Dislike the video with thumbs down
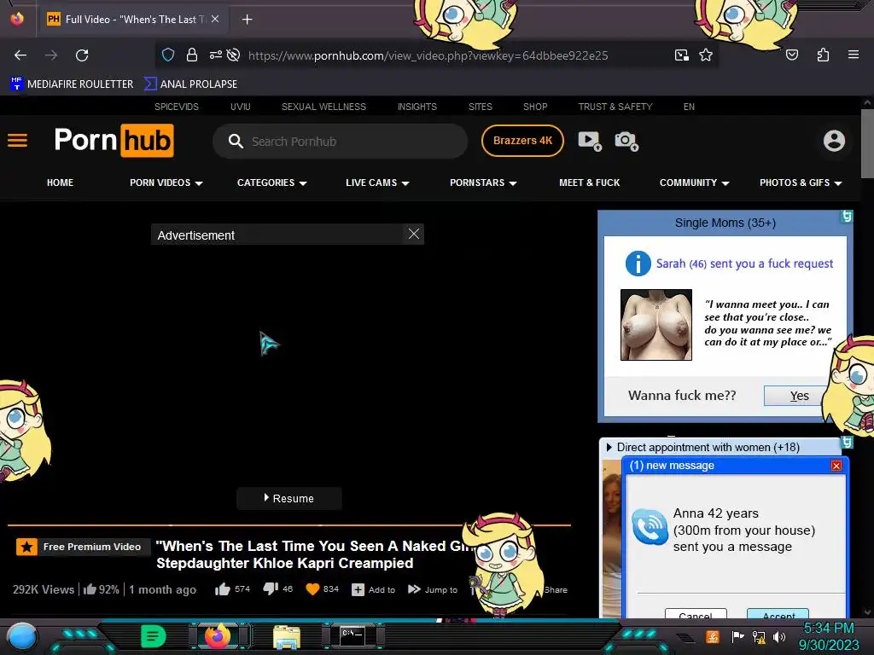The width and height of the screenshot is (874, 655). click(x=271, y=588)
